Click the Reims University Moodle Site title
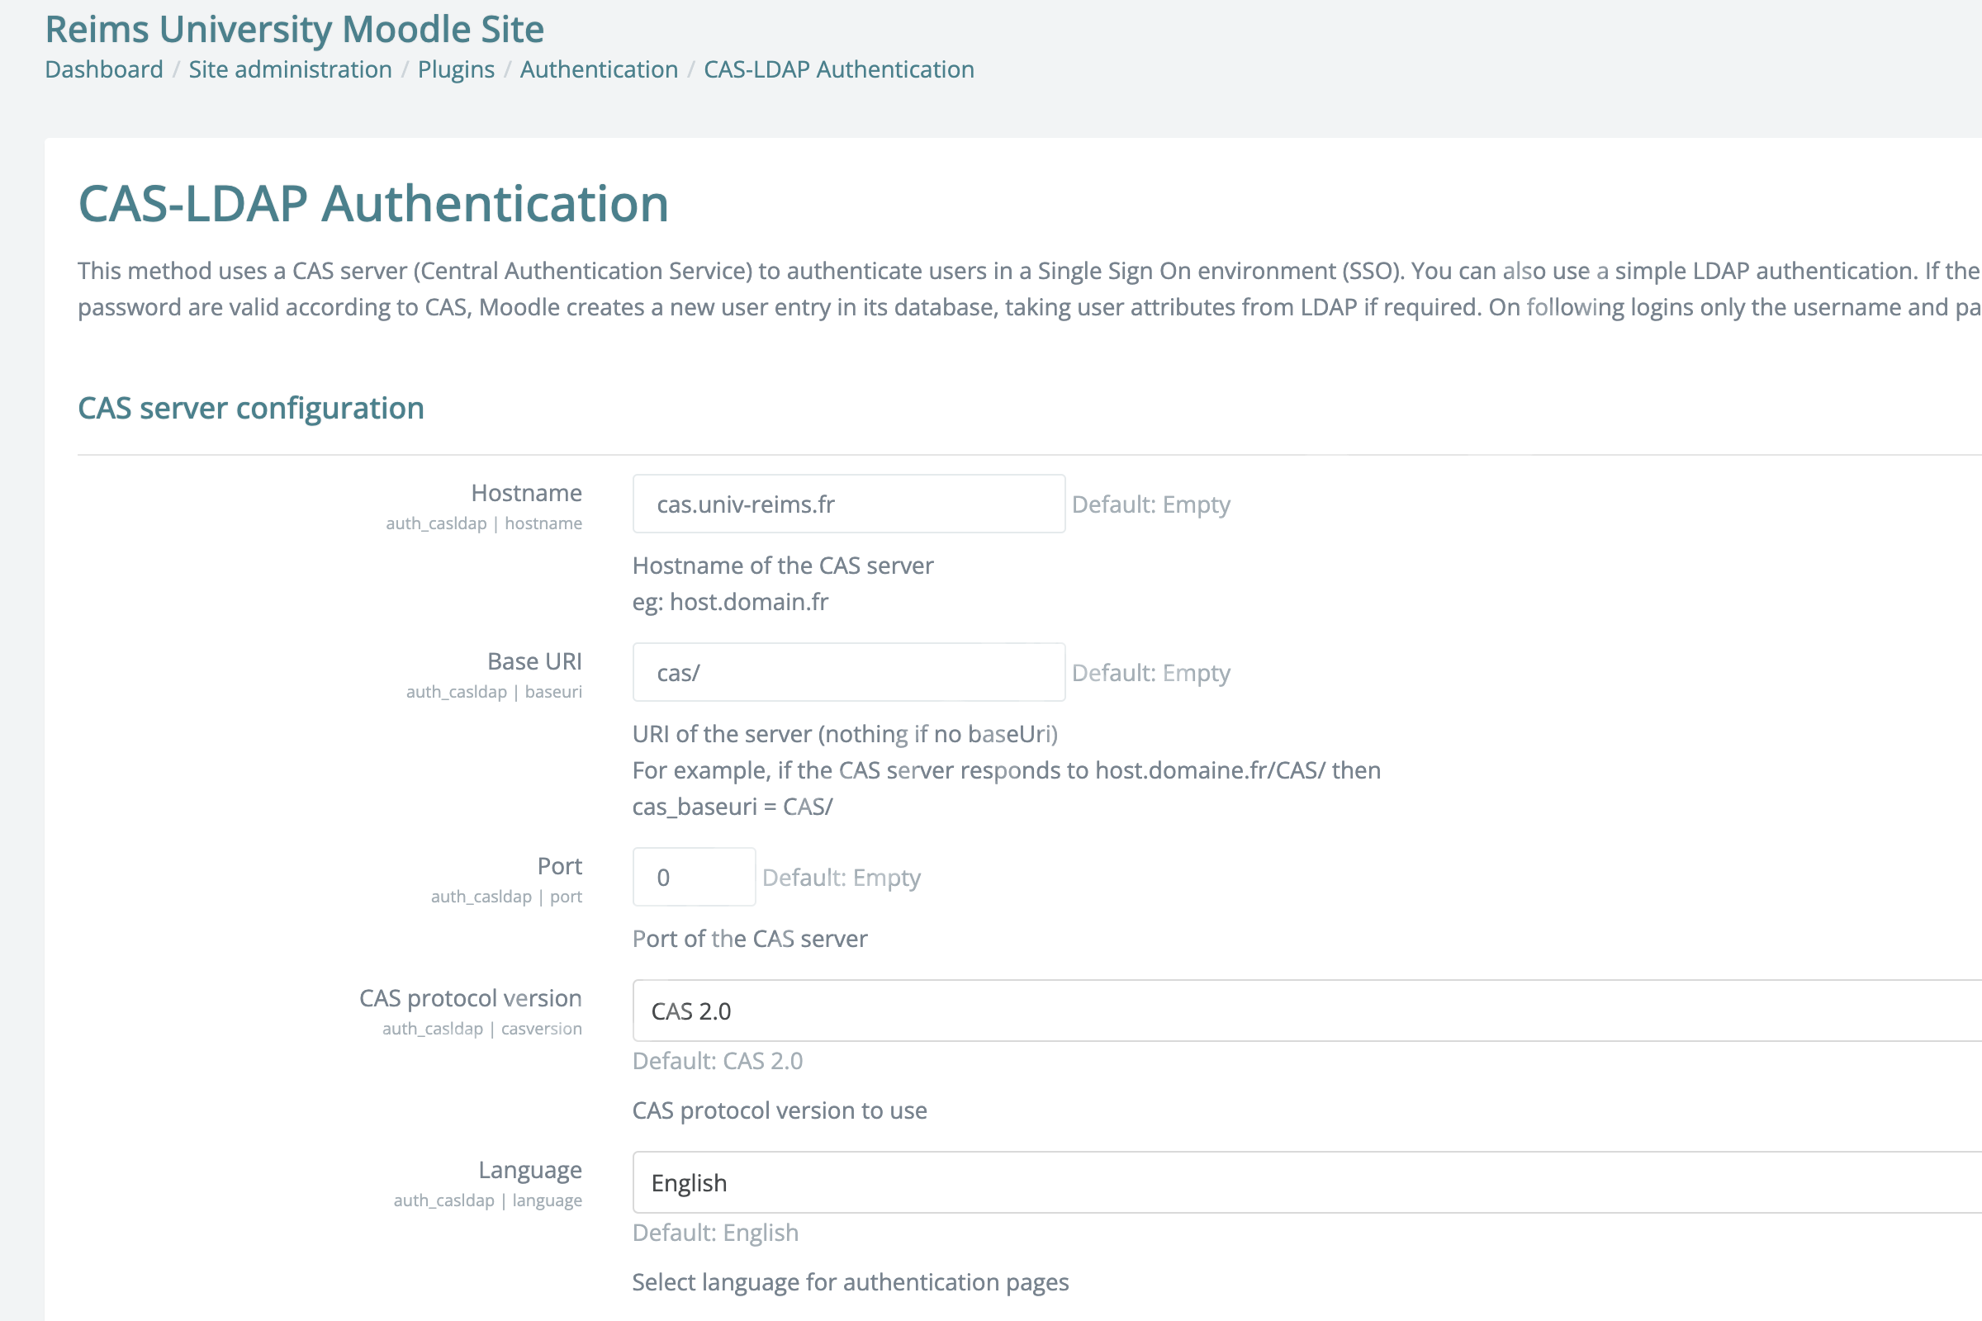Viewport: 1982px width, 1321px height. [294, 29]
